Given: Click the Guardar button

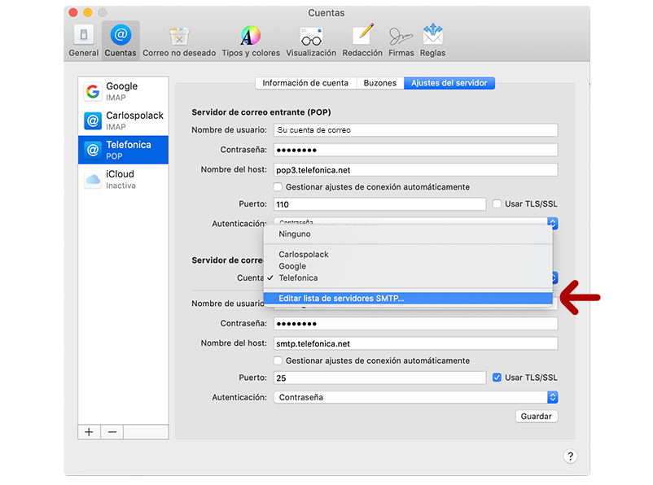Looking at the screenshot, I should (x=537, y=417).
